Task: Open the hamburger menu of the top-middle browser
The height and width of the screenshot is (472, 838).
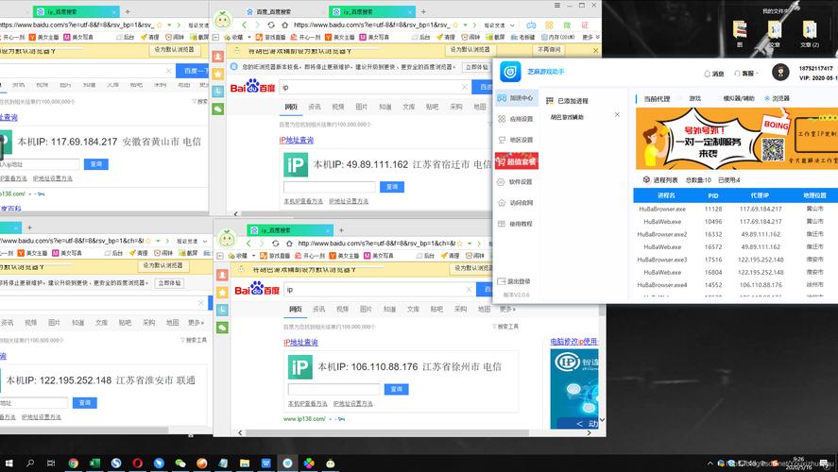Action: pos(557,6)
